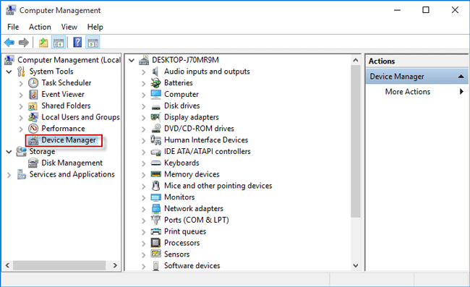Click the left pane horizontal scrollbar thumb
The image size is (470, 287).
[x=59, y=265]
